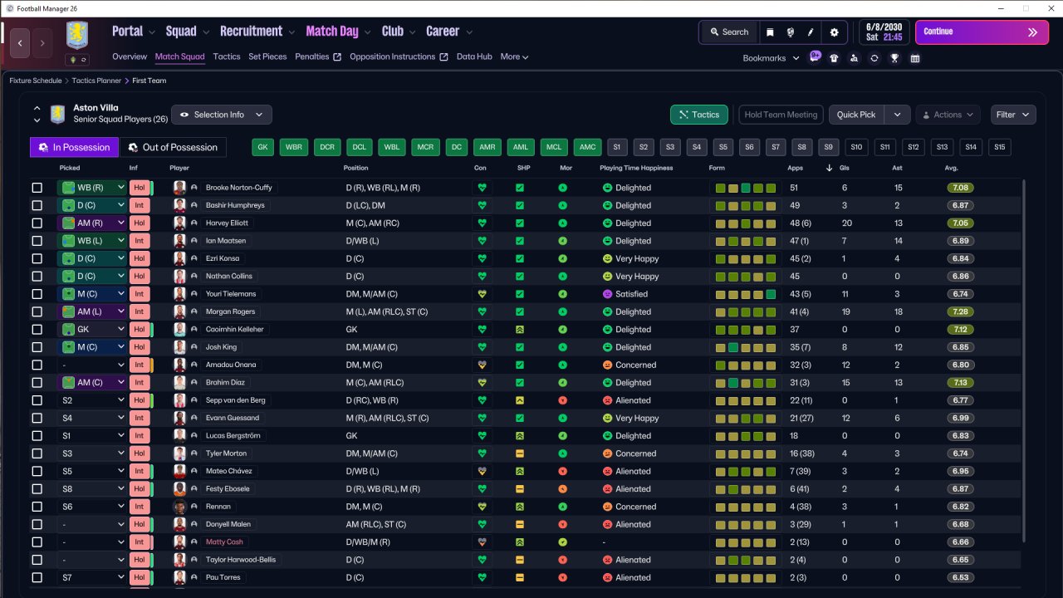
Task: Expand the Bookmarks dropdown
Action: coord(772,58)
